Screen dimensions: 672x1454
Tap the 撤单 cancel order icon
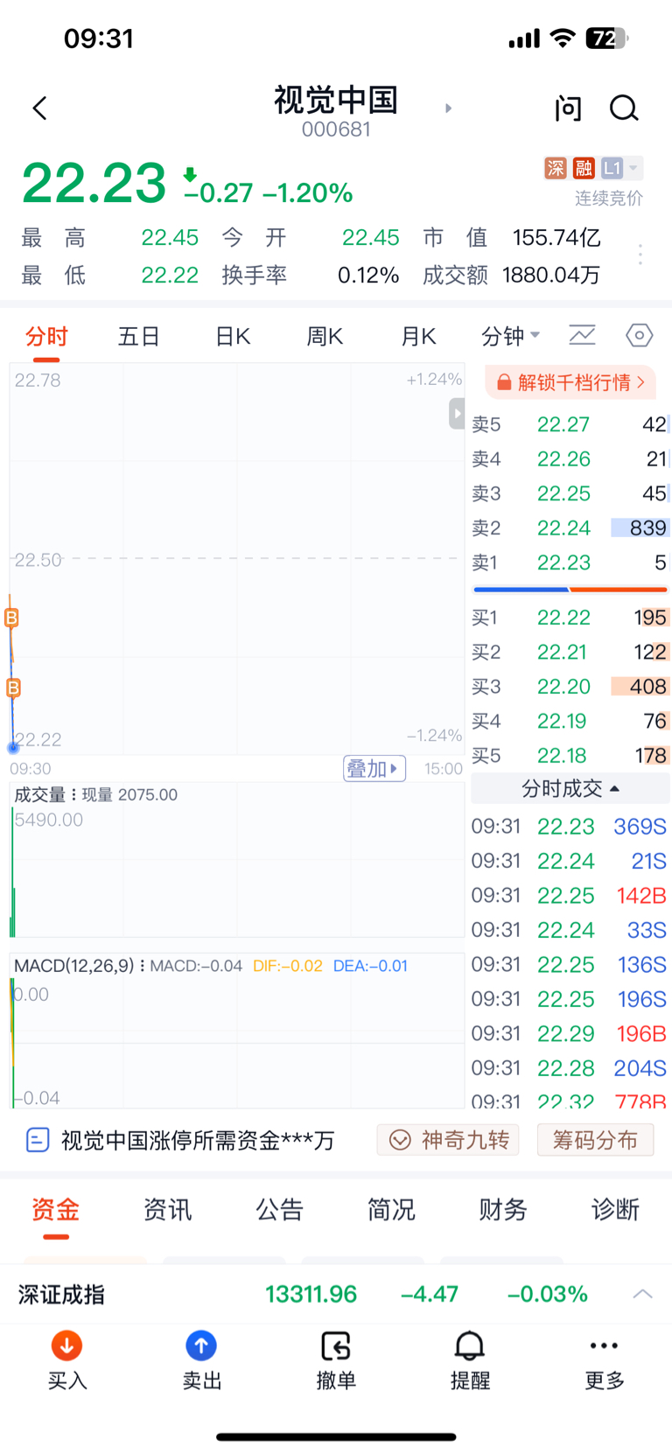click(336, 1346)
